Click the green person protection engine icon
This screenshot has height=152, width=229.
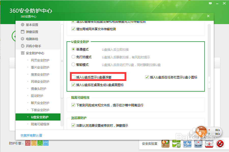[x=40, y=143]
